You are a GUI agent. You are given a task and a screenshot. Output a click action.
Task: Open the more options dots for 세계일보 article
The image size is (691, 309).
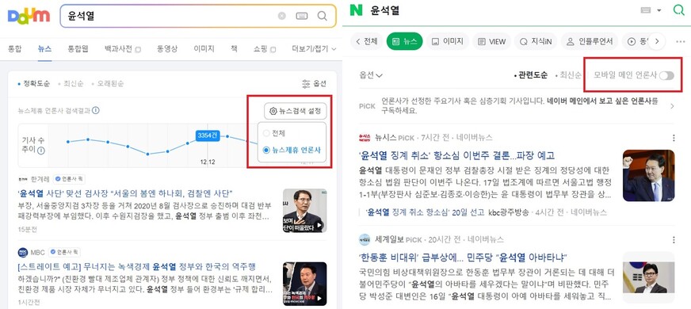pyautogui.click(x=674, y=240)
